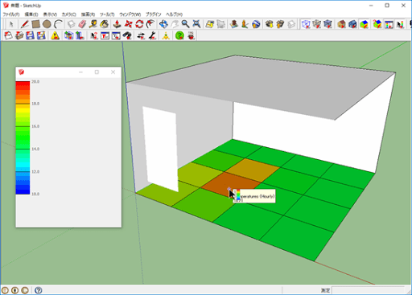Select the Push/Pull tool

[x=117, y=24]
